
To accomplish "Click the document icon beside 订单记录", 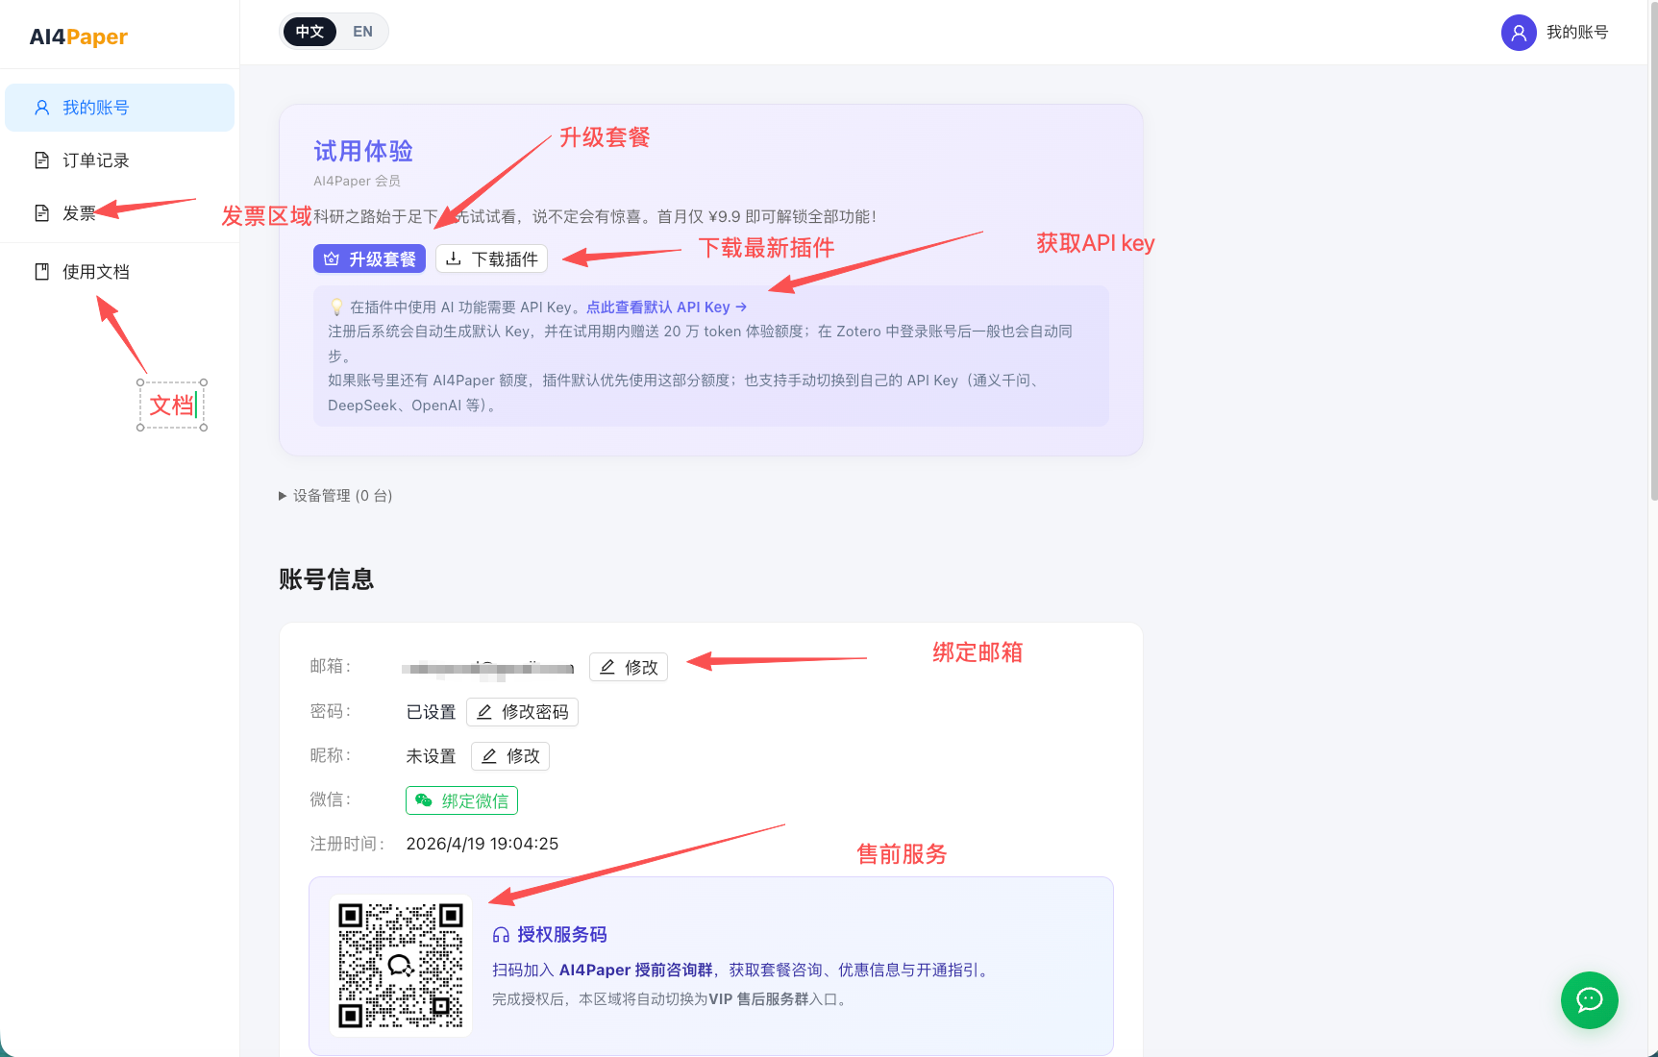I will [42, 160].
